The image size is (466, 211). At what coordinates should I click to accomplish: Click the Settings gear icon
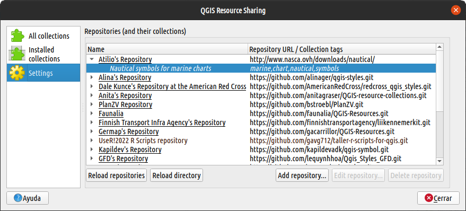(16, 73)
